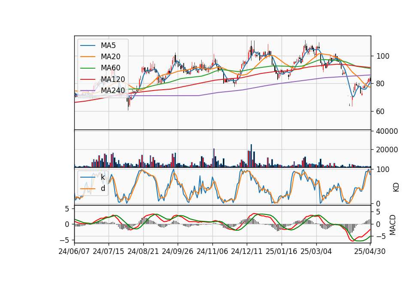Screen dimensions: 412x296
Task: Click the price axis value 60
Action: [381, 112]
